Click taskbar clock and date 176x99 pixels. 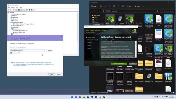pyautogui.click(x=172, y=97)
